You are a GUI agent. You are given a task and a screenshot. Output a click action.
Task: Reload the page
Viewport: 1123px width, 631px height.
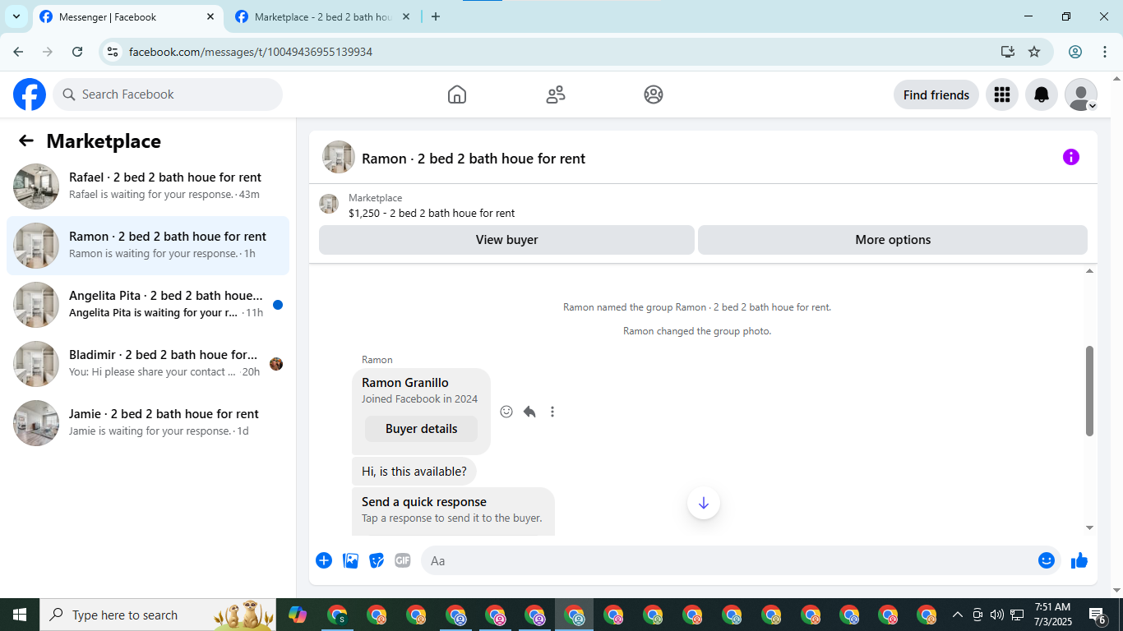tap(77, 52)
